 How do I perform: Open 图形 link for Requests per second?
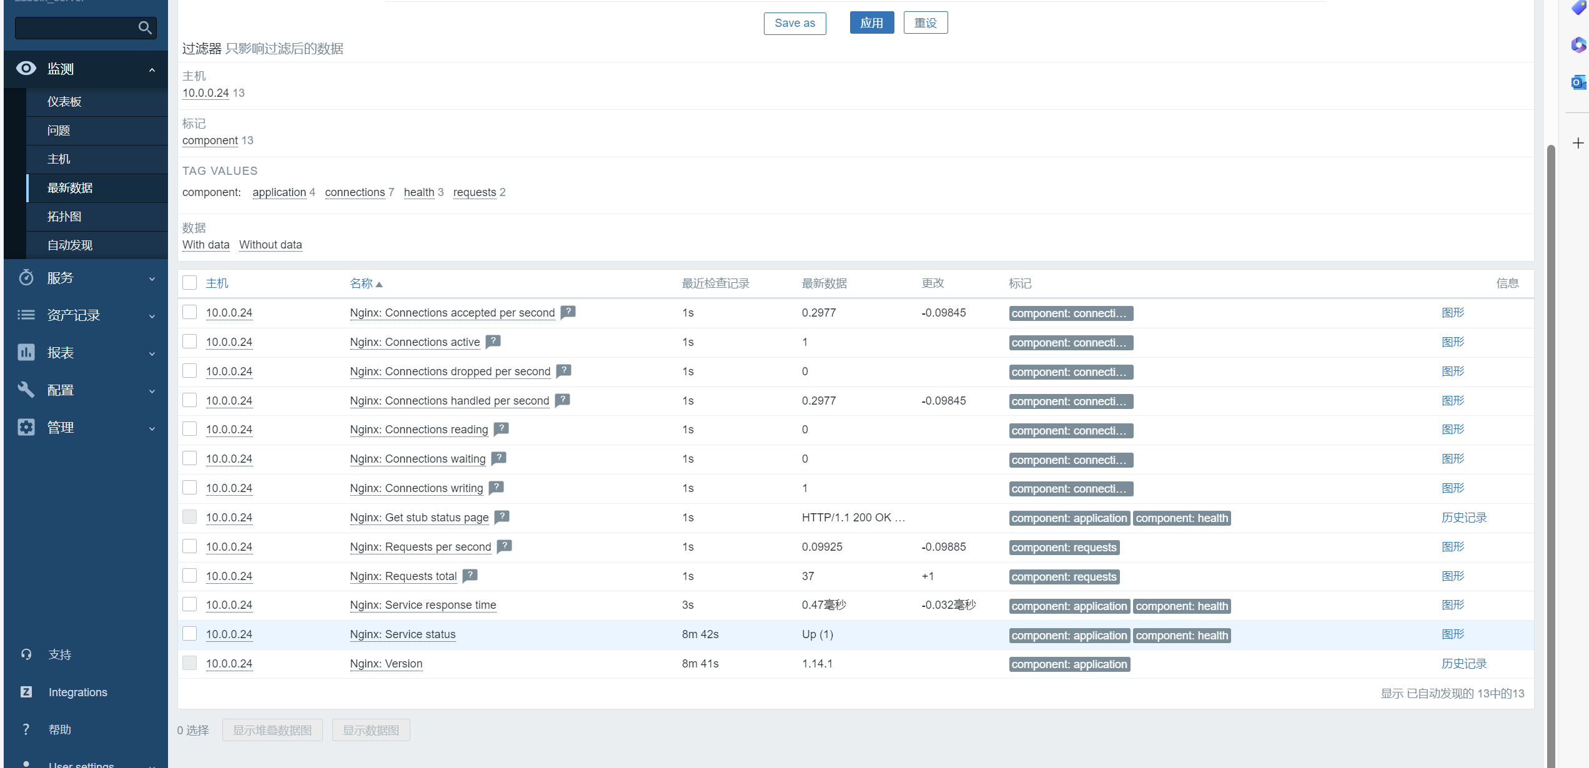[x=1452, y=547]
